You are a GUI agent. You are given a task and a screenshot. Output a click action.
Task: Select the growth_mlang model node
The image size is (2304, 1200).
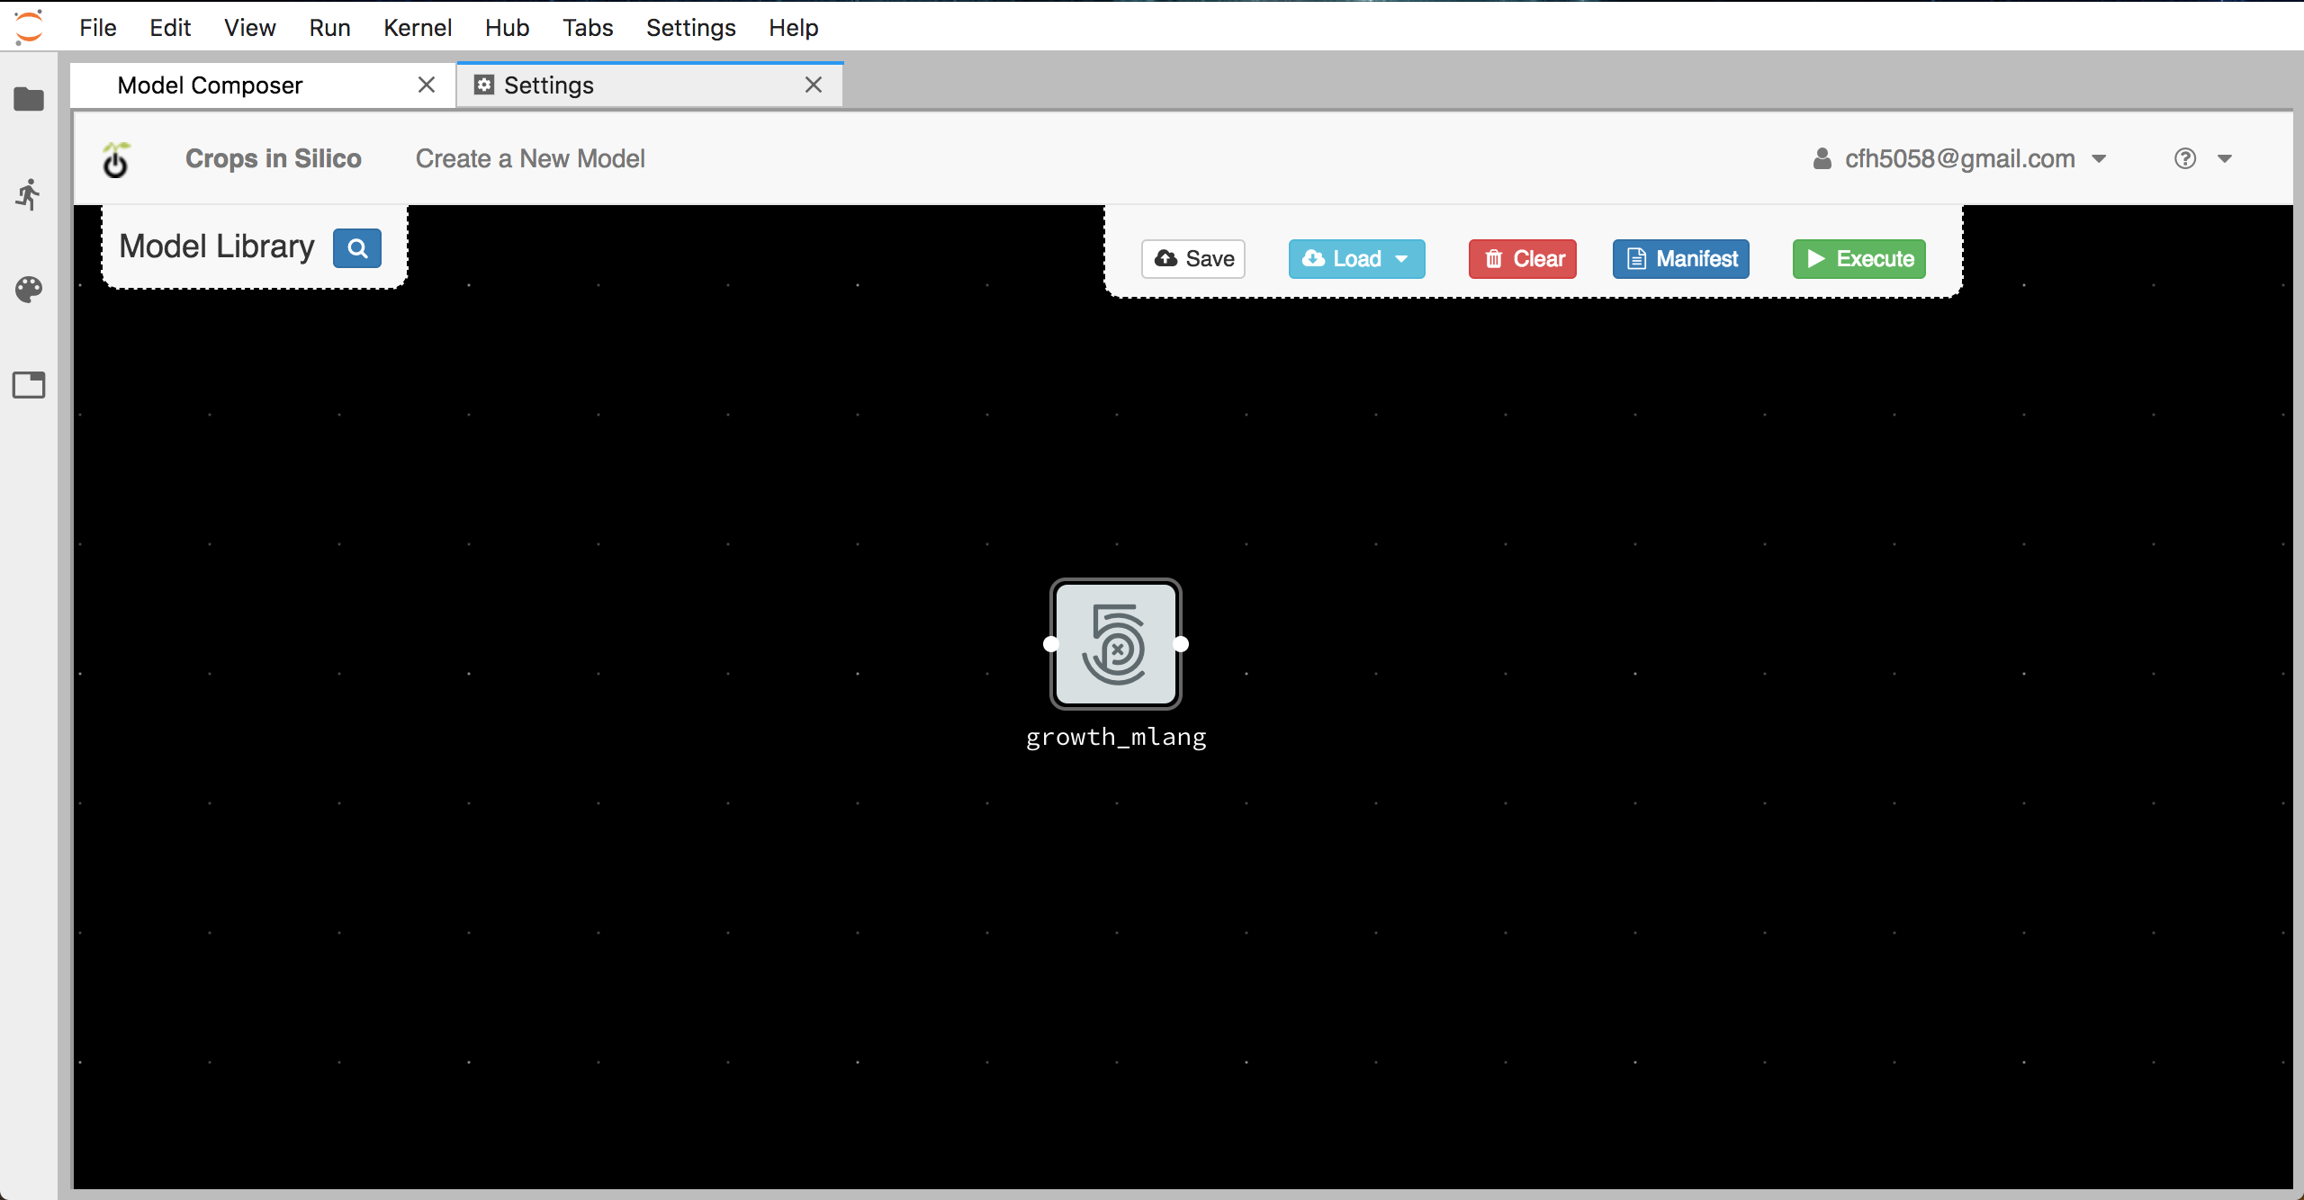[1116, 644]
